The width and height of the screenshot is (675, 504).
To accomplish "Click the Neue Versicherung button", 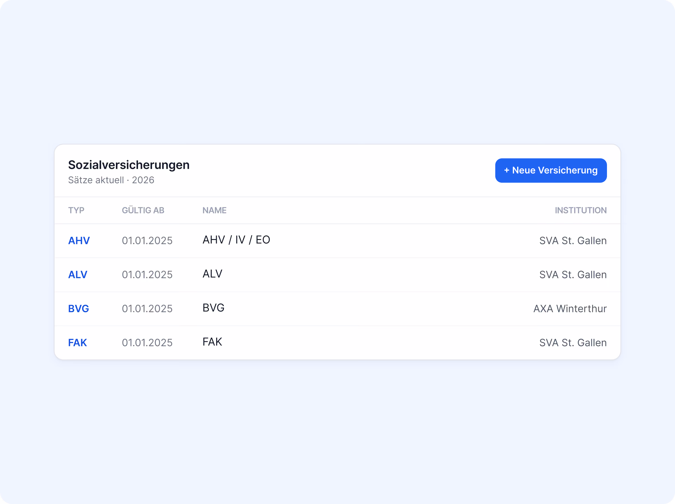I will [551, 170].
